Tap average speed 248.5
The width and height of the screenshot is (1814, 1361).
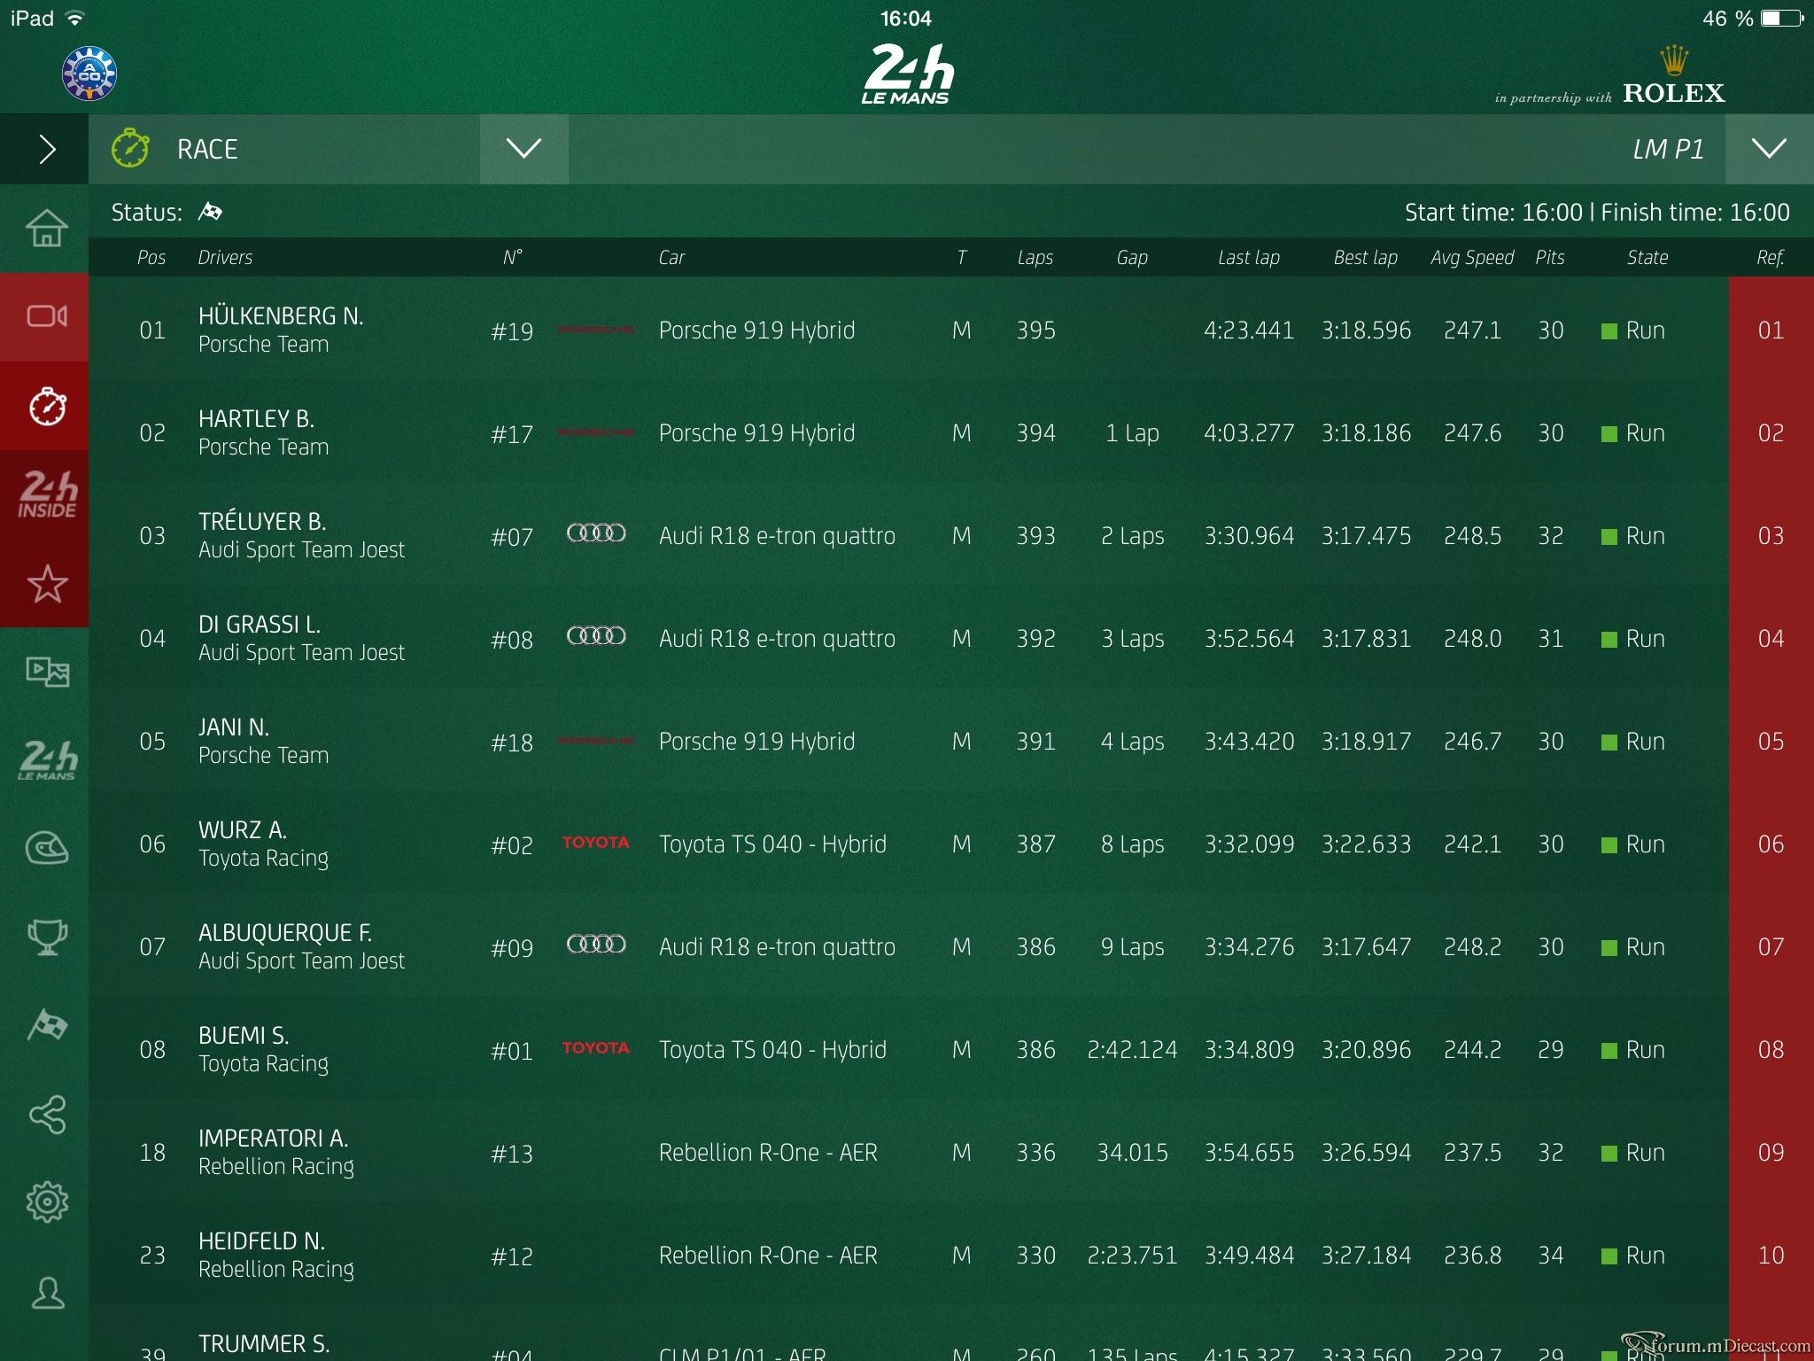point(1472,536)
